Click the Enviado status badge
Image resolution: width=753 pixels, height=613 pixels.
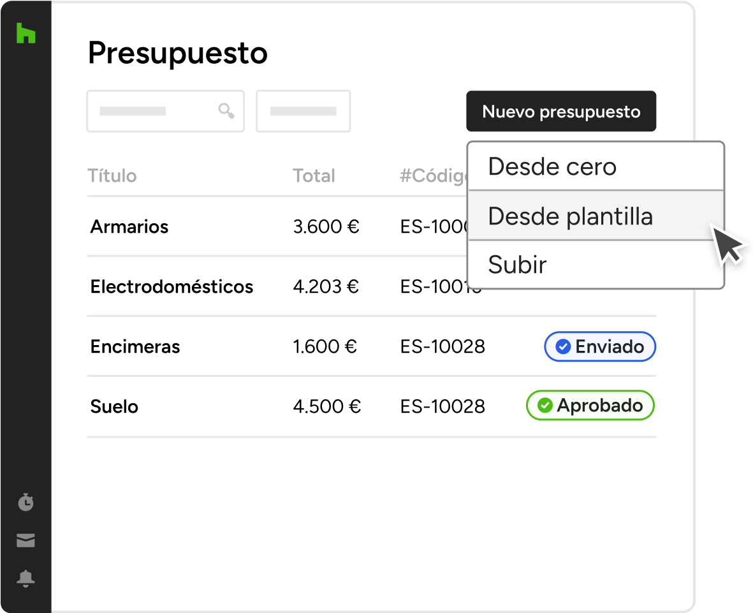click(x=600, y=346)
